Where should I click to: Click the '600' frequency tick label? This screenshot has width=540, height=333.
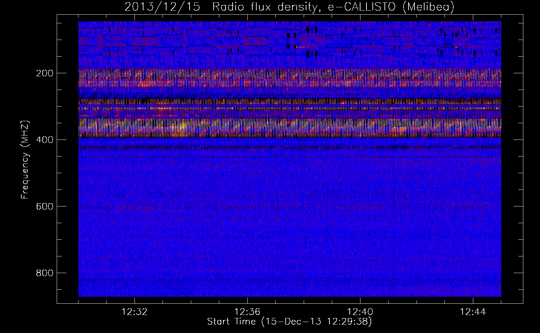click(45, 206)
